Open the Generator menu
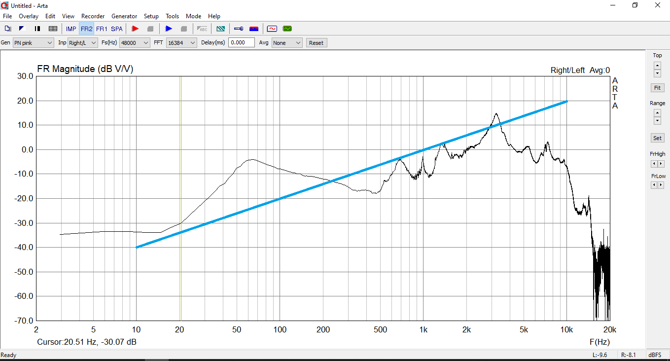The width and height of the screenshot is (670, 361). [124, 16]
